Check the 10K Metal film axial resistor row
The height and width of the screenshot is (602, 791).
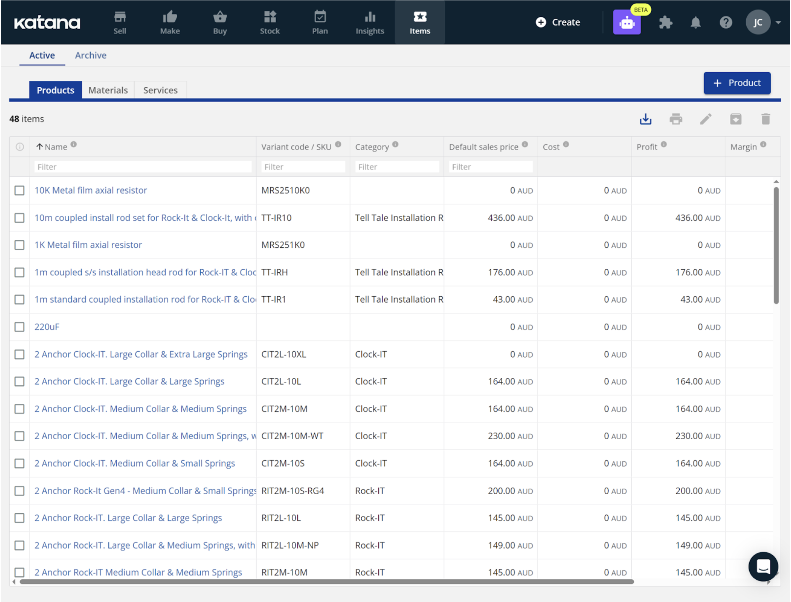click(x=19, y=191)
